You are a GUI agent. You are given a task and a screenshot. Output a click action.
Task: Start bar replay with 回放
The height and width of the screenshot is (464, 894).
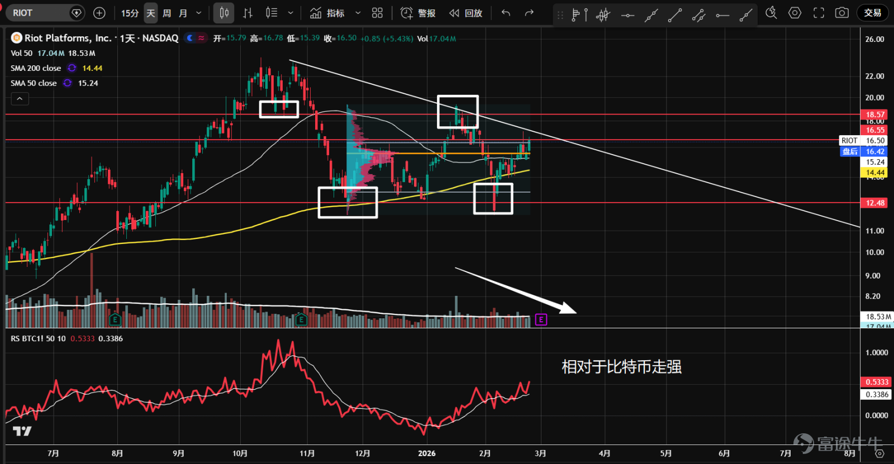click(x=466, y=13)
